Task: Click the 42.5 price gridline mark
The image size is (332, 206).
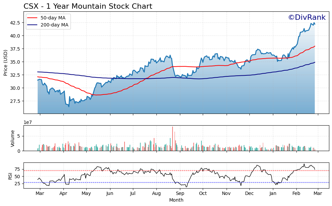Action: [x=14, y=23]
